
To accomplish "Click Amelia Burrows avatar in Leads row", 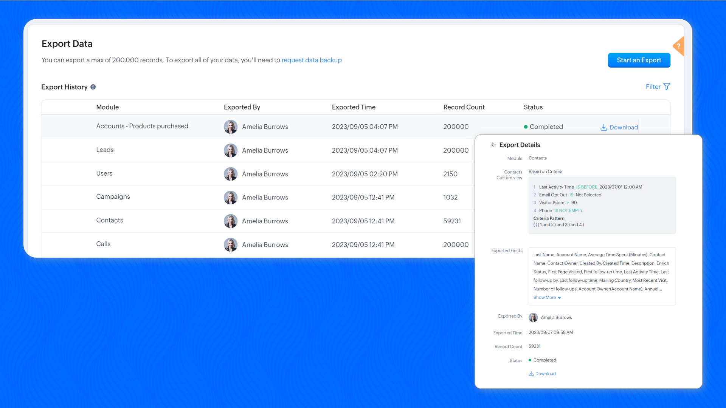I will [230, 150].
